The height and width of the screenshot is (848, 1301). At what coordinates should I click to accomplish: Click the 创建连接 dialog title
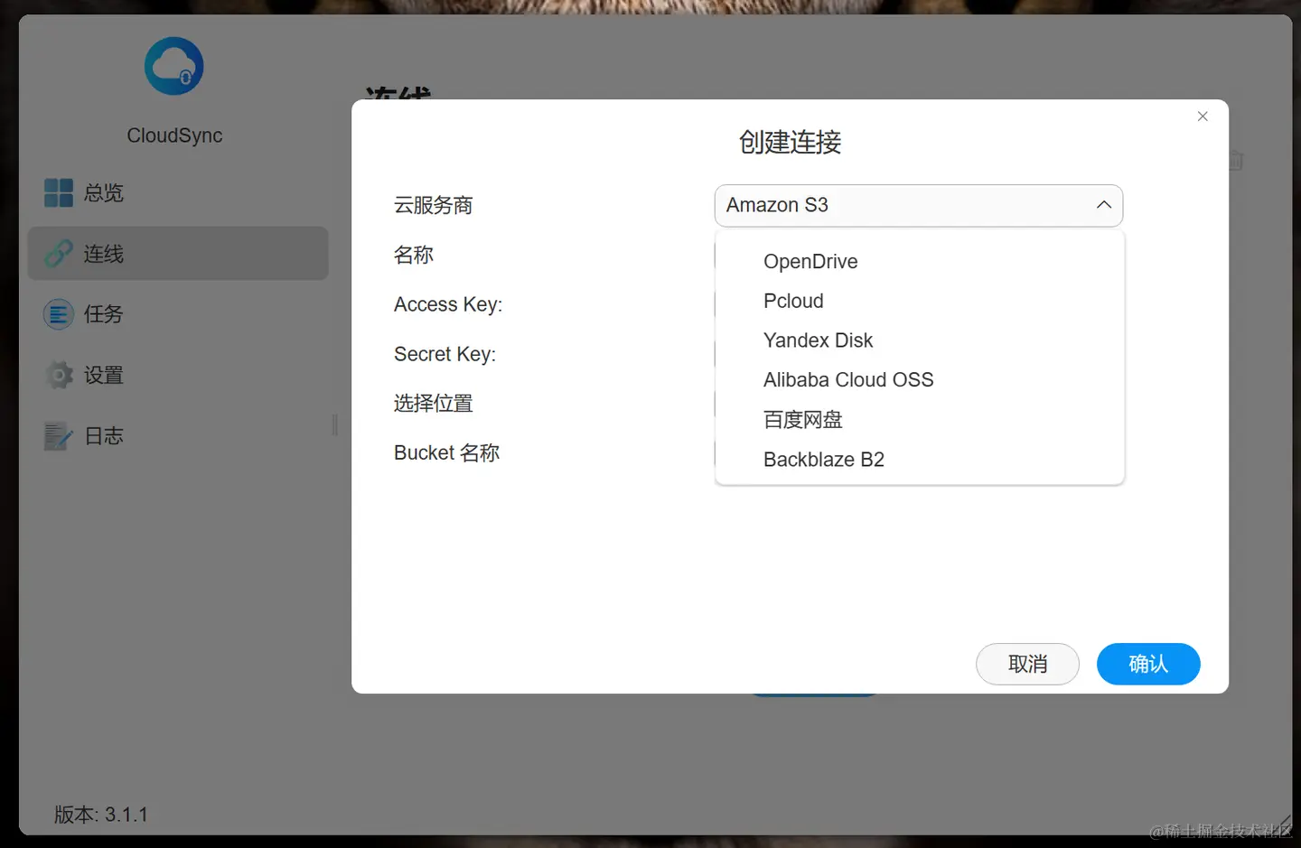tap(790, 142)
